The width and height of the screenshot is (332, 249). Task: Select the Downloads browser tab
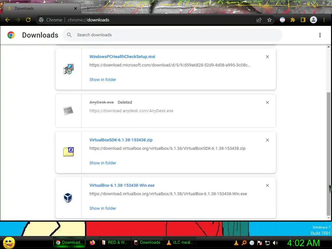pyautogui.click(x=41, y=8)
